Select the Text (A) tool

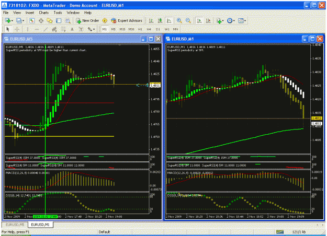(x=72, y=29)
